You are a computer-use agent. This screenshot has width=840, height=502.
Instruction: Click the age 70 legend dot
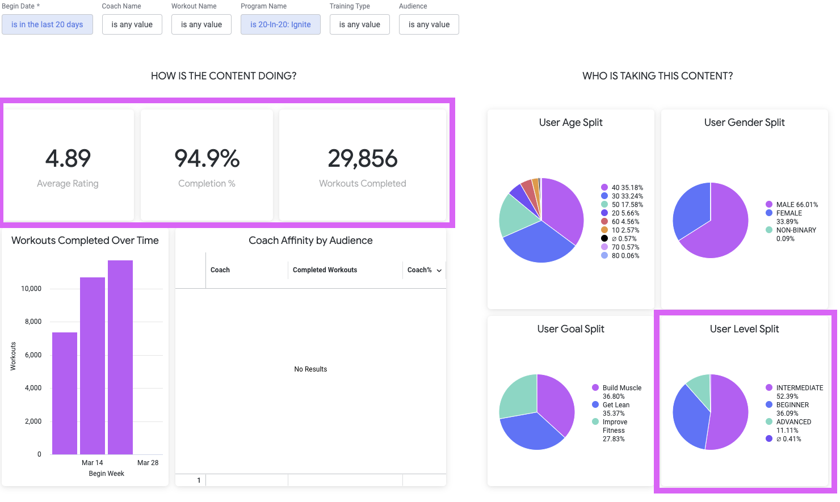pos(604,247)
